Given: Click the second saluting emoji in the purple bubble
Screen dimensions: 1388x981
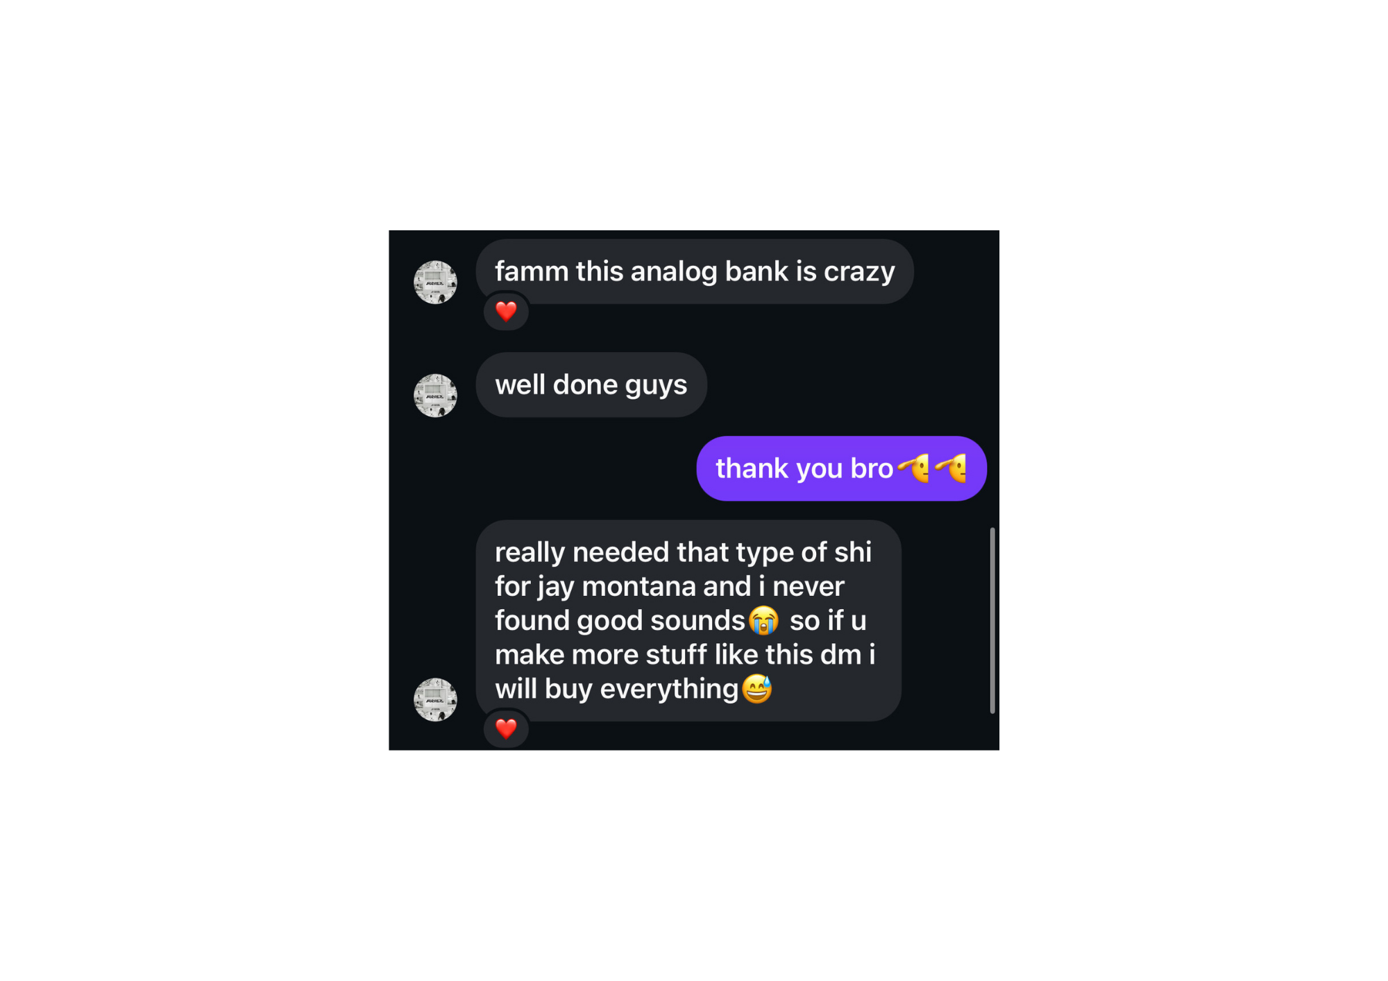Looking at the screenshot, I should (x=951, y=468).
